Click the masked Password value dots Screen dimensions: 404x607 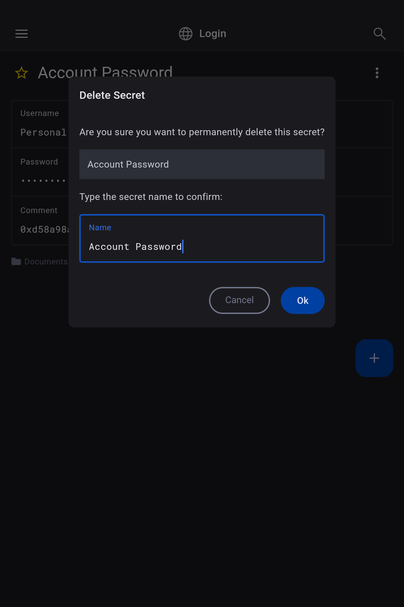click(43, 181)
